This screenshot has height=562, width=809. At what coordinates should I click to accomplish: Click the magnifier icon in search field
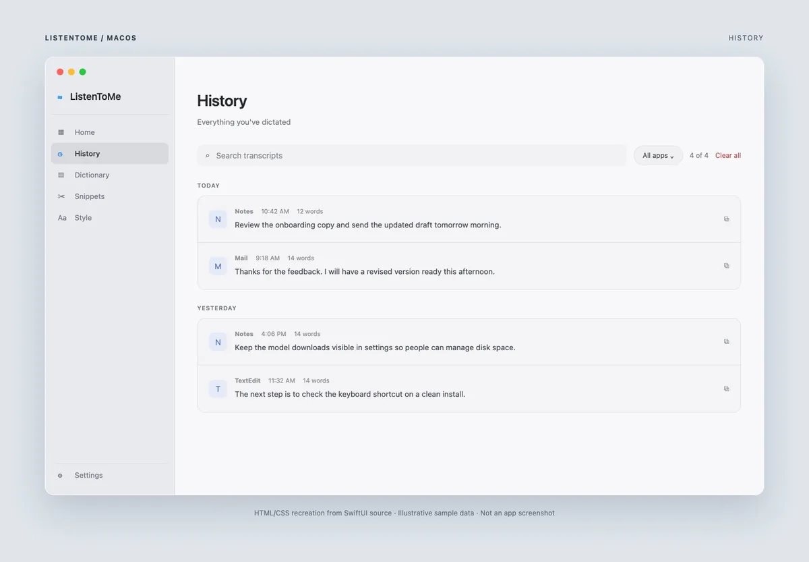pyautogui.click(x=208, y=156)
